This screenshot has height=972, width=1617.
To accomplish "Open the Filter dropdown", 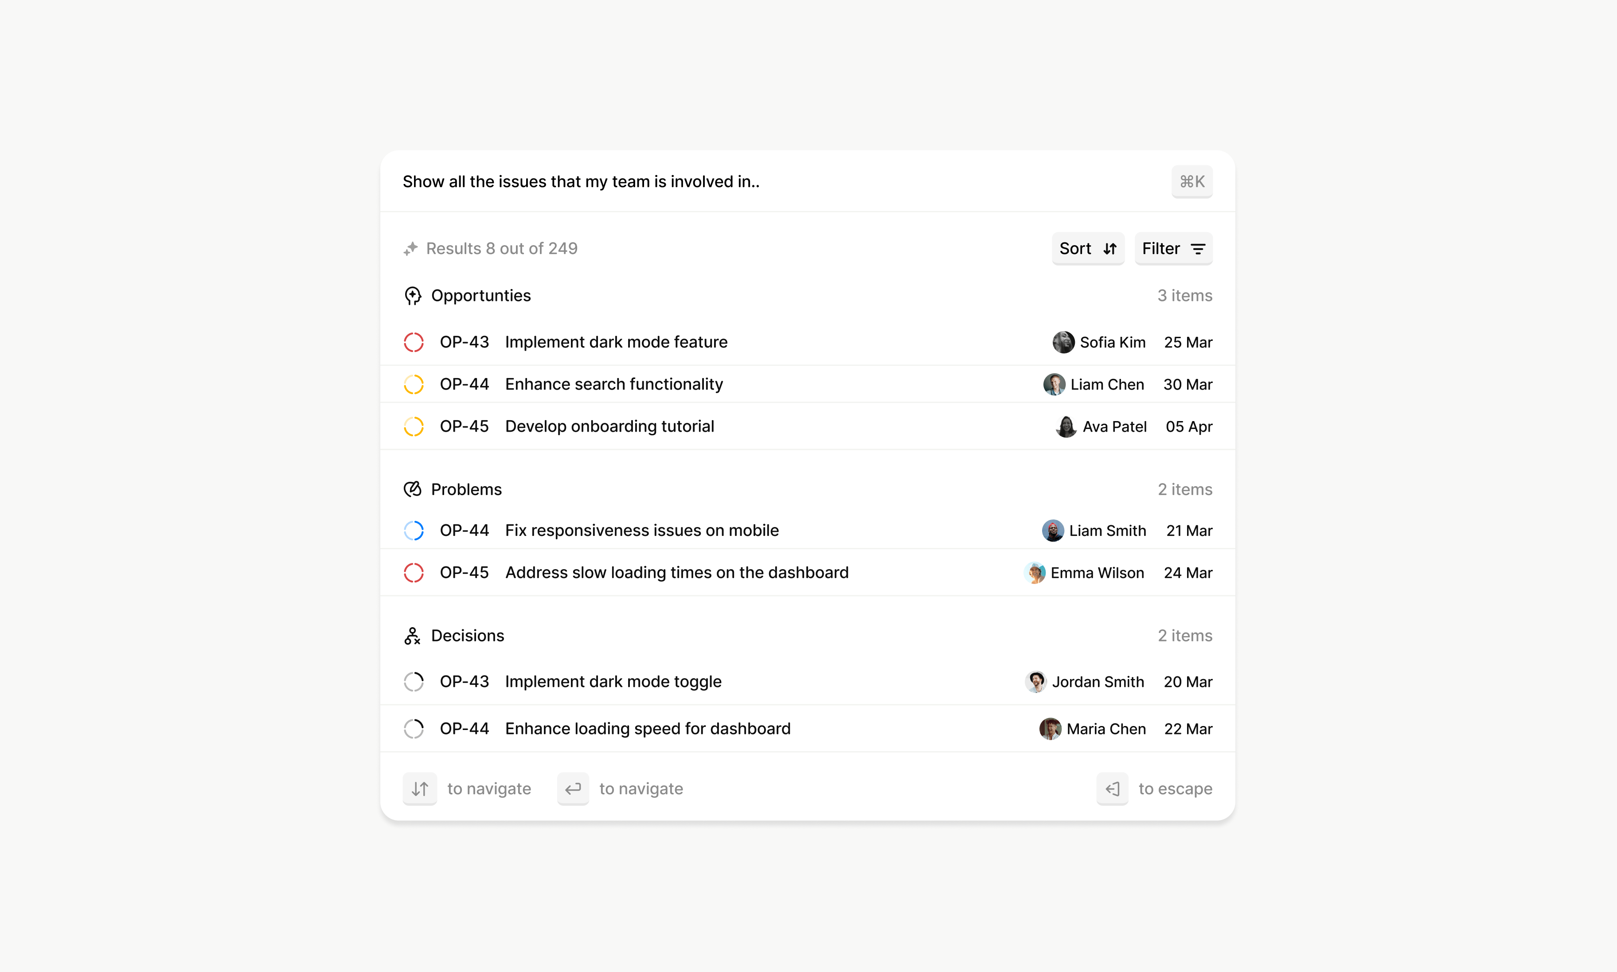I will (x=1173, y=249).
